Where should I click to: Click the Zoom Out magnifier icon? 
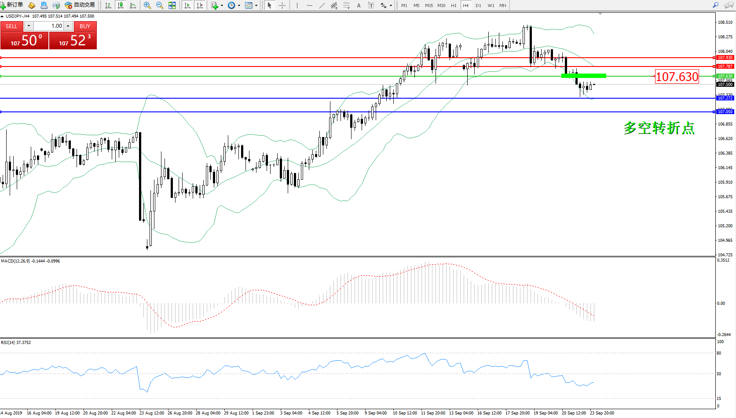coord(160,5)
